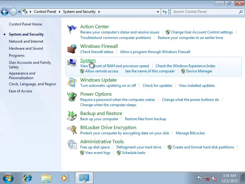Go back with the Back arrow button
This screenshot has width=245, height=184.
5,12
